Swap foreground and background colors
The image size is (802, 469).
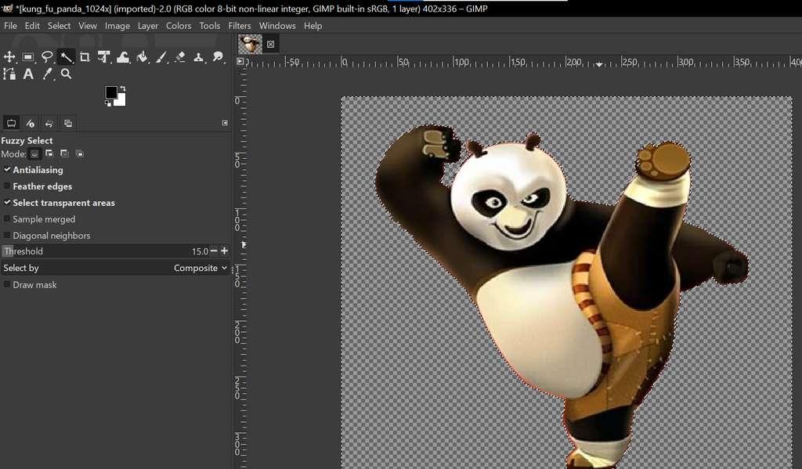click(123, 88)
